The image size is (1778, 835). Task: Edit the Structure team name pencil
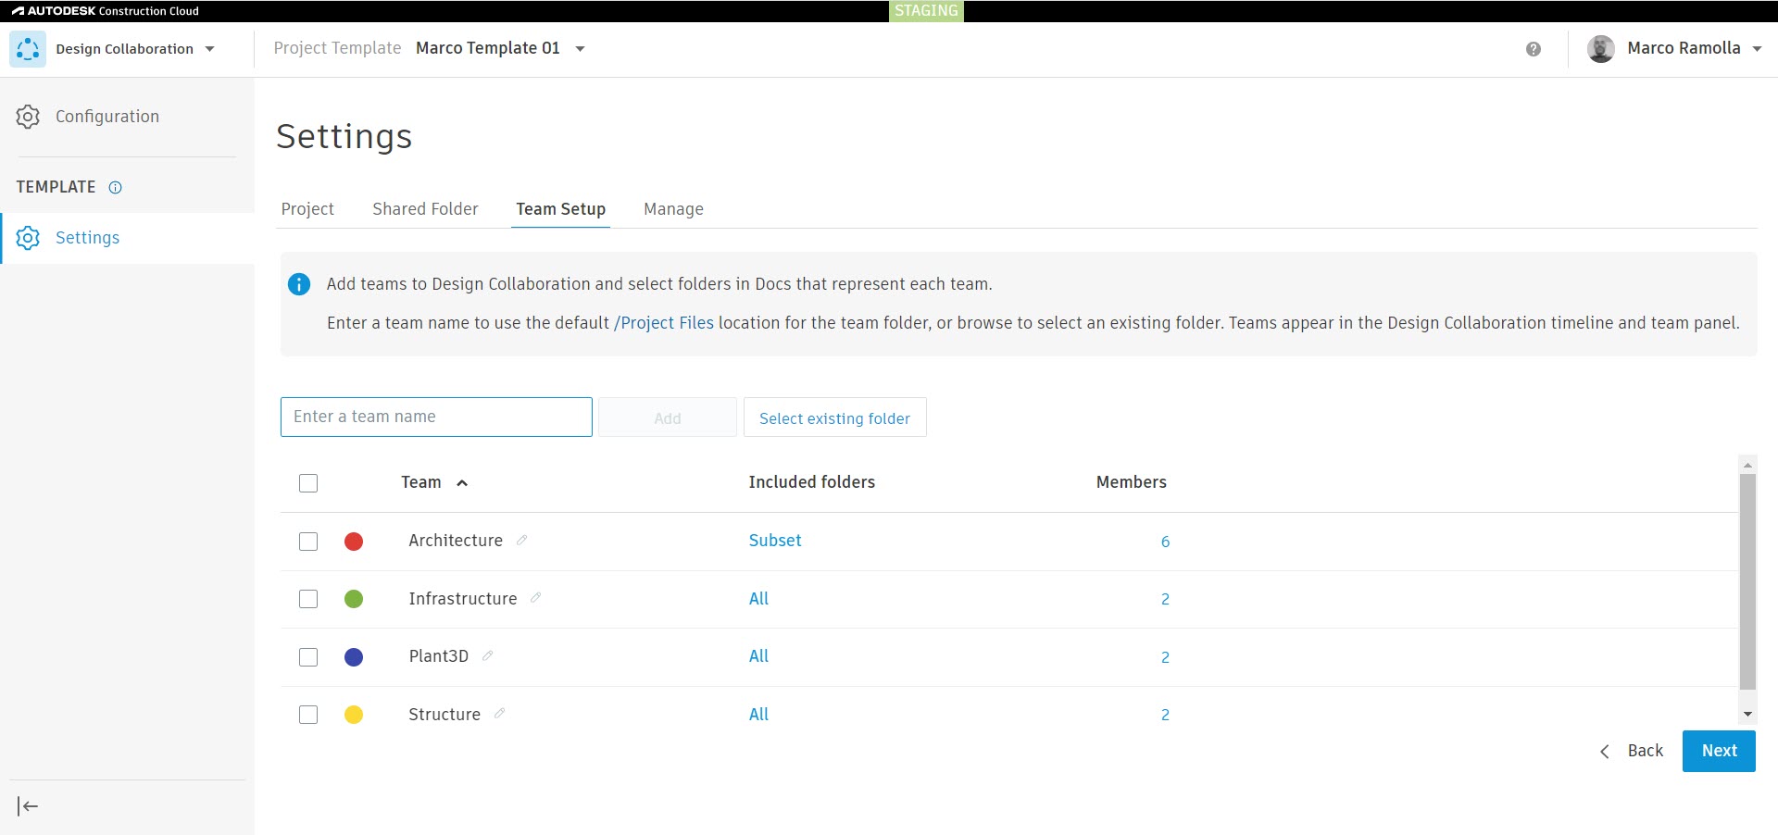(x=499, y=714)
